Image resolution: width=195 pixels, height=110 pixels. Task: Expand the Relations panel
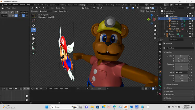coord(168,88)
